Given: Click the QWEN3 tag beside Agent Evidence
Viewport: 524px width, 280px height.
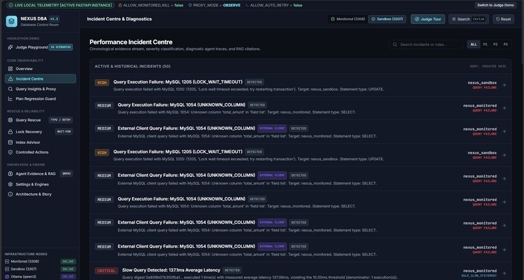Looking at the screenshot, I should (66, 174).
